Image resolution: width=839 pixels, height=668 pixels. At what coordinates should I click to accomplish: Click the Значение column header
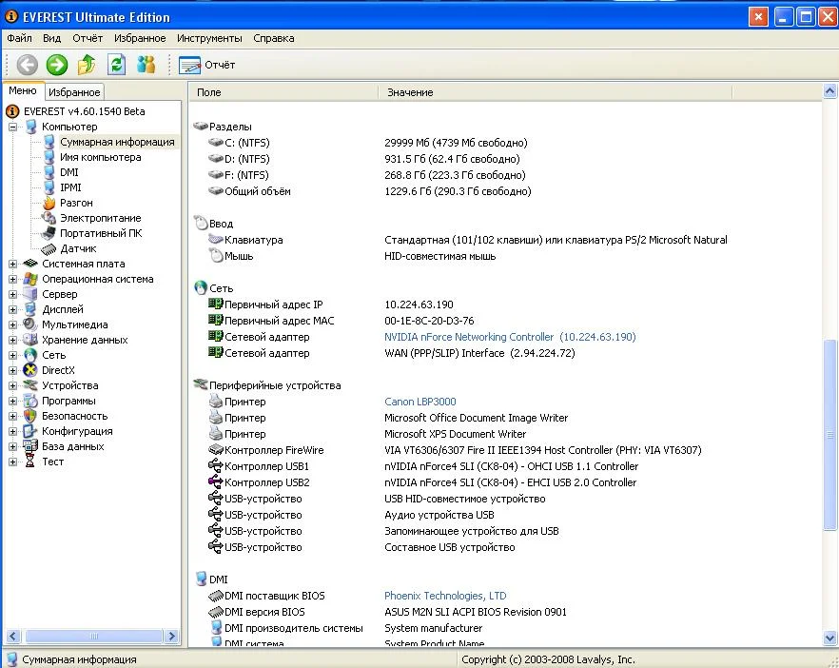pyautogui.click(x=410, y=92)
